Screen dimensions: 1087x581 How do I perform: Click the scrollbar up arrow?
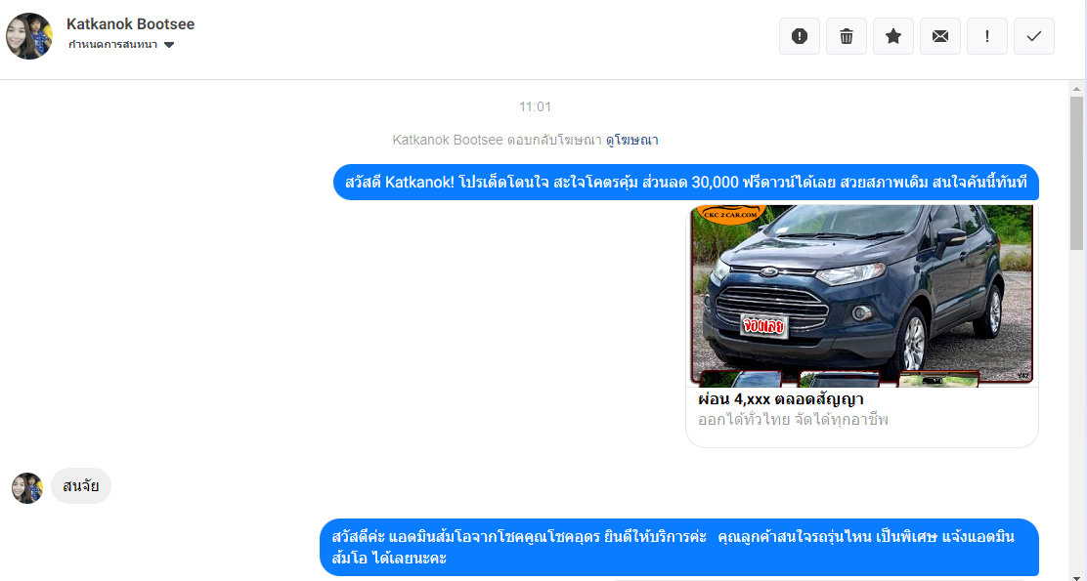pos(1076,89)
